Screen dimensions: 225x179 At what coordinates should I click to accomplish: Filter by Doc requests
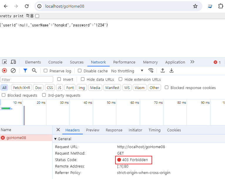pyautogui.click(x=38, y=88)
